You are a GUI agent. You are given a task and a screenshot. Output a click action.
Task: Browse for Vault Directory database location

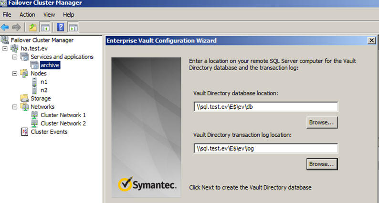[322, 122]
